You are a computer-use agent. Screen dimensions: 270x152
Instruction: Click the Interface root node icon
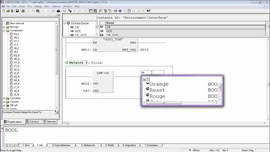tap(68, 23)
